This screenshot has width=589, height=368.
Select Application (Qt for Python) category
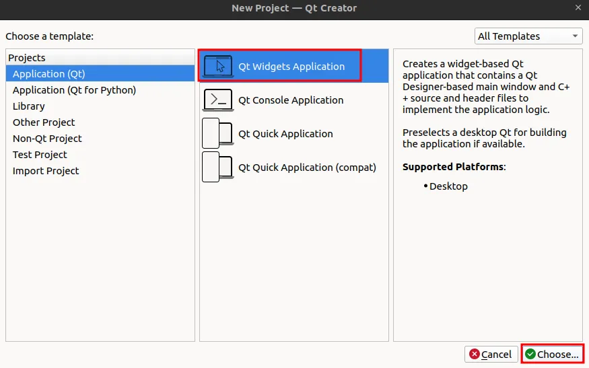tap(100, 89)
